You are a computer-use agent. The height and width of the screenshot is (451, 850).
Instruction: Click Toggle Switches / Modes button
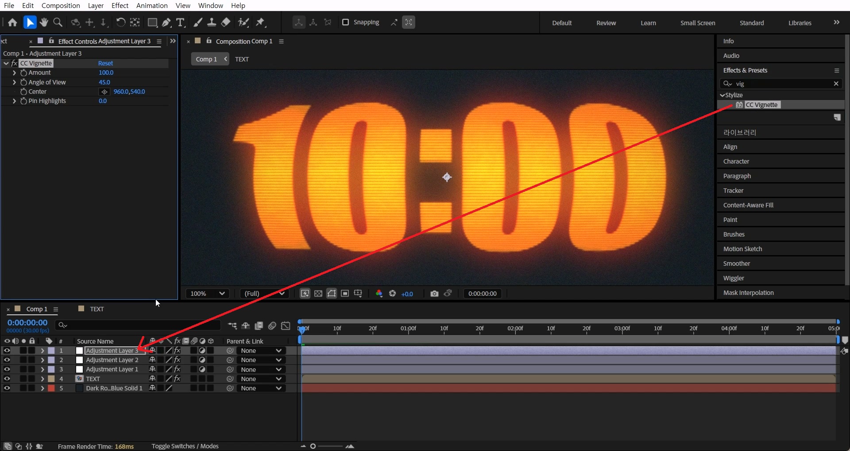pyautogui.click(x=185, y=446)
